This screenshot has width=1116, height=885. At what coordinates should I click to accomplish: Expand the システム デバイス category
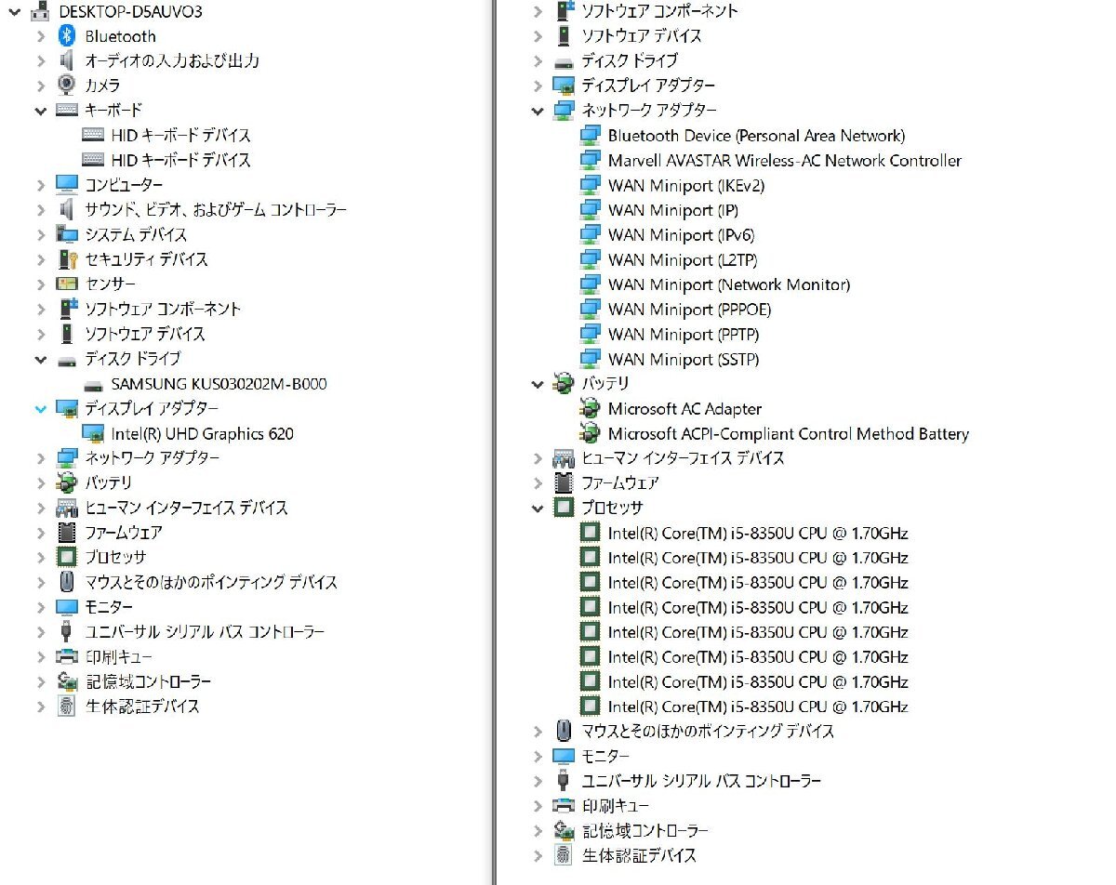[40, 234]
